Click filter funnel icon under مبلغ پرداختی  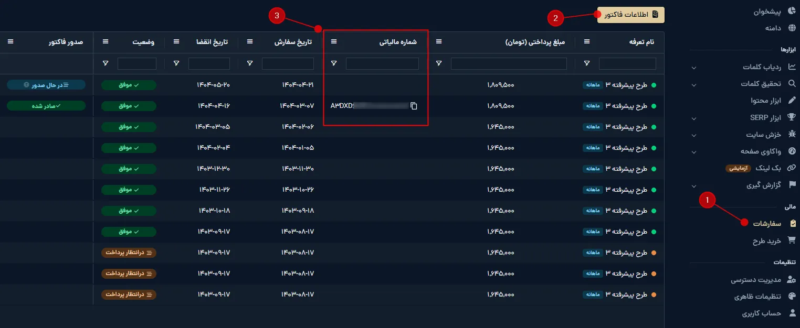pyautogui.click(x=439, y=63)
